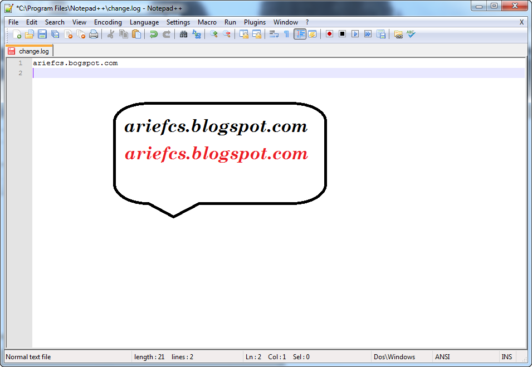Click the text ariefcs.bogspot.com on line 1

(x=75, y=63)
